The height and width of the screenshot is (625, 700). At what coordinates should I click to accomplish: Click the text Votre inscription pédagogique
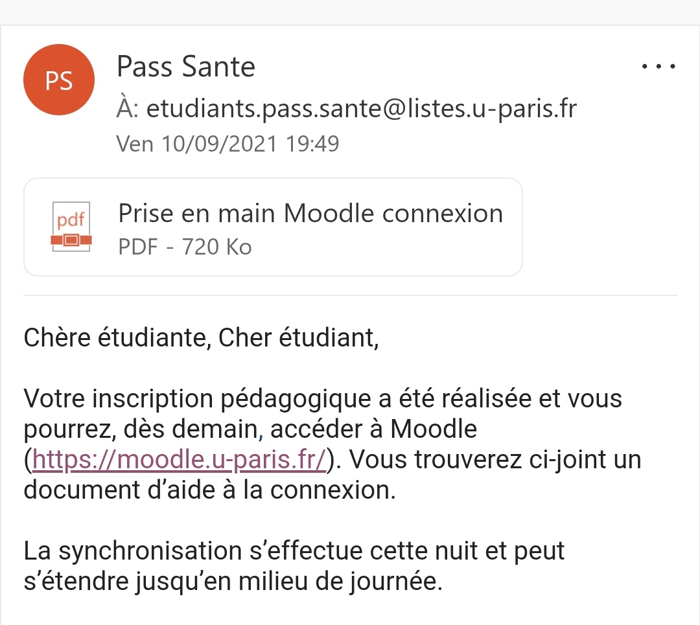pyautogui.click(x=197, y=399)
